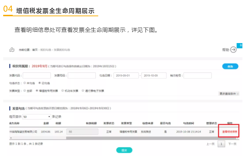Expand 更多查询条件 additional filters
Image resolution: width=247 pixels, height=161 pixels.
tap(227, 94)
